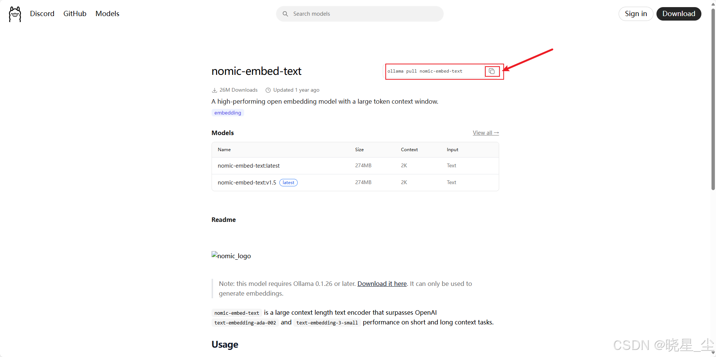
Task: Click the downloads arrow icon
Action: (215, 90)
